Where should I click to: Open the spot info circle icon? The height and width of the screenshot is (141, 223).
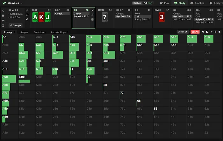click(x=27, y=15)
